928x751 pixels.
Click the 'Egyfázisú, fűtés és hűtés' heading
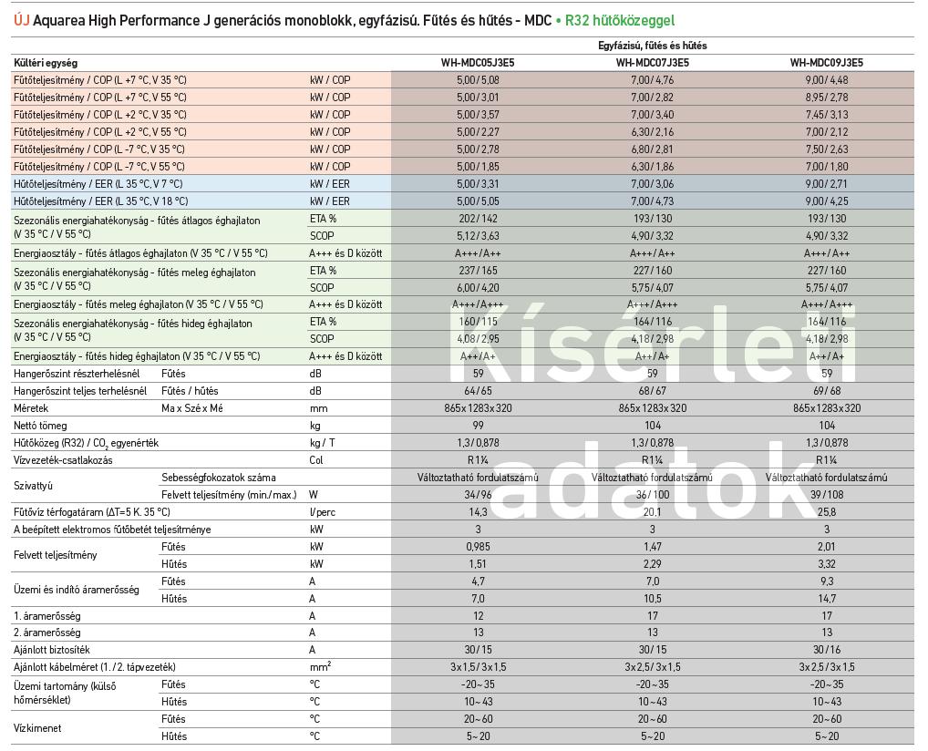[x=652, y=46]
